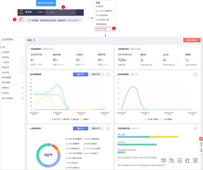
Task: Toggle the handled intrusion events legend line
Action: click(151, 119)
